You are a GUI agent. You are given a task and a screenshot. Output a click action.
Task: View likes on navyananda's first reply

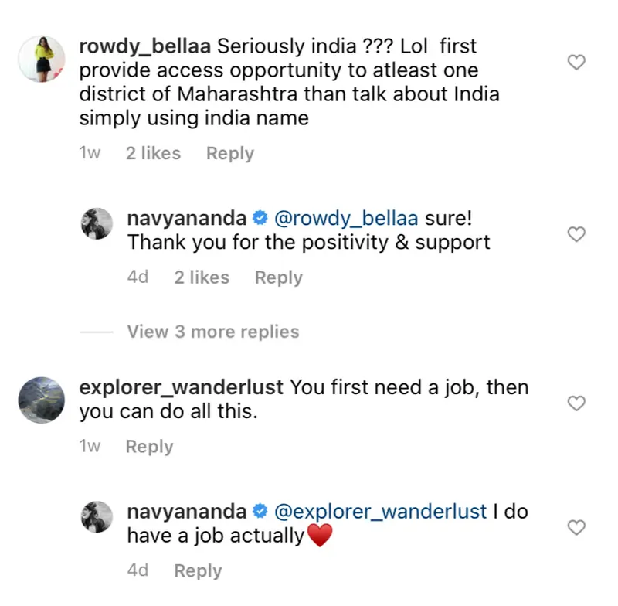(202, 277)
